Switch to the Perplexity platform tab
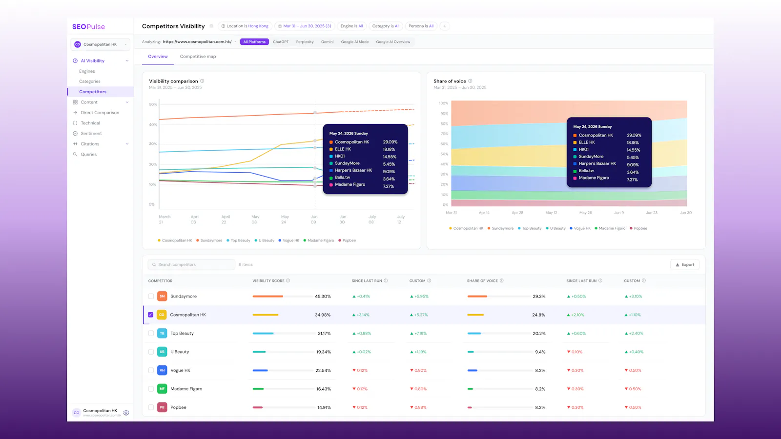Viewport: 781px width, 439px height. (x=305, y=42)
